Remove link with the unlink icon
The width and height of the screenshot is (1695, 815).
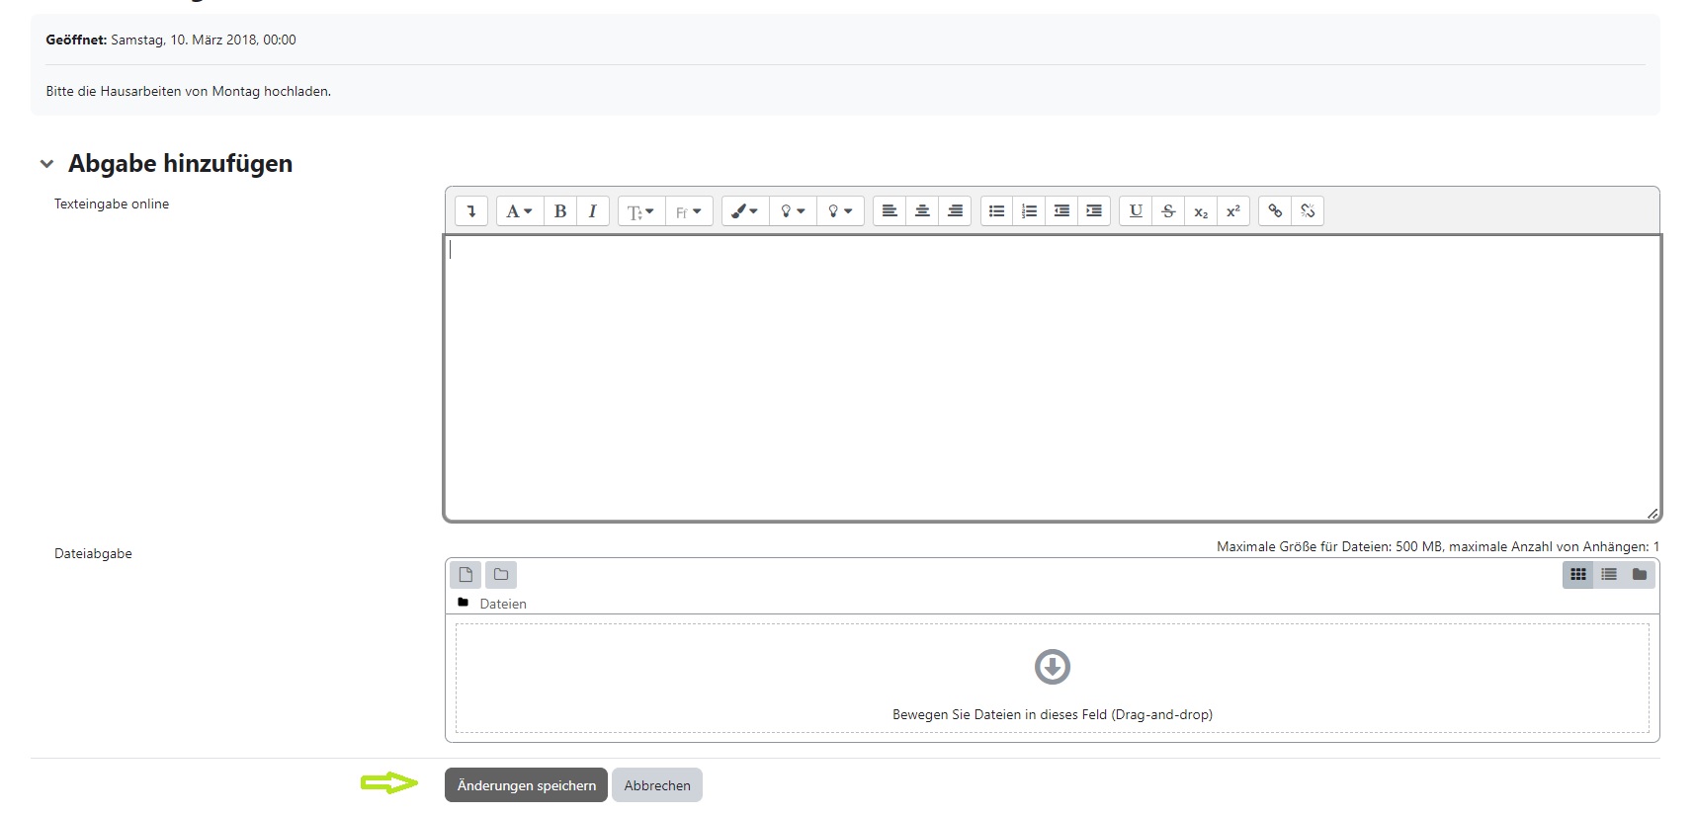click(x=1308, y=211)
